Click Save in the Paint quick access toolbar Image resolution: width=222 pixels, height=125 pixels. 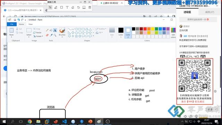tap(15, 20)
